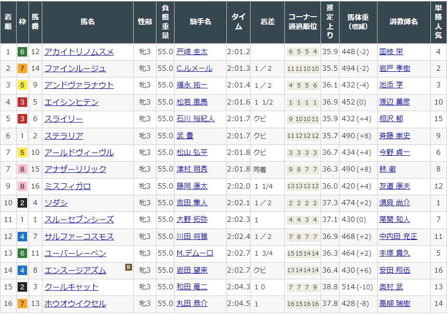Open trainer link 林 徹
Screen dimensions: 447x314
click(x=388, y=169)
